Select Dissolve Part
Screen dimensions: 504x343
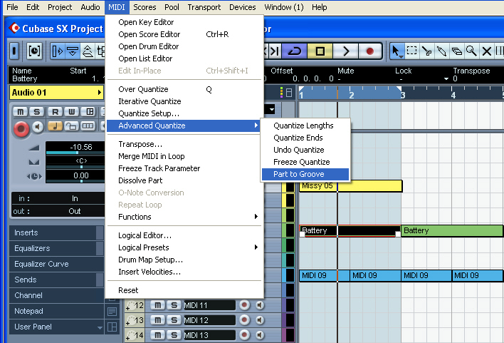(x=184, y=180)
